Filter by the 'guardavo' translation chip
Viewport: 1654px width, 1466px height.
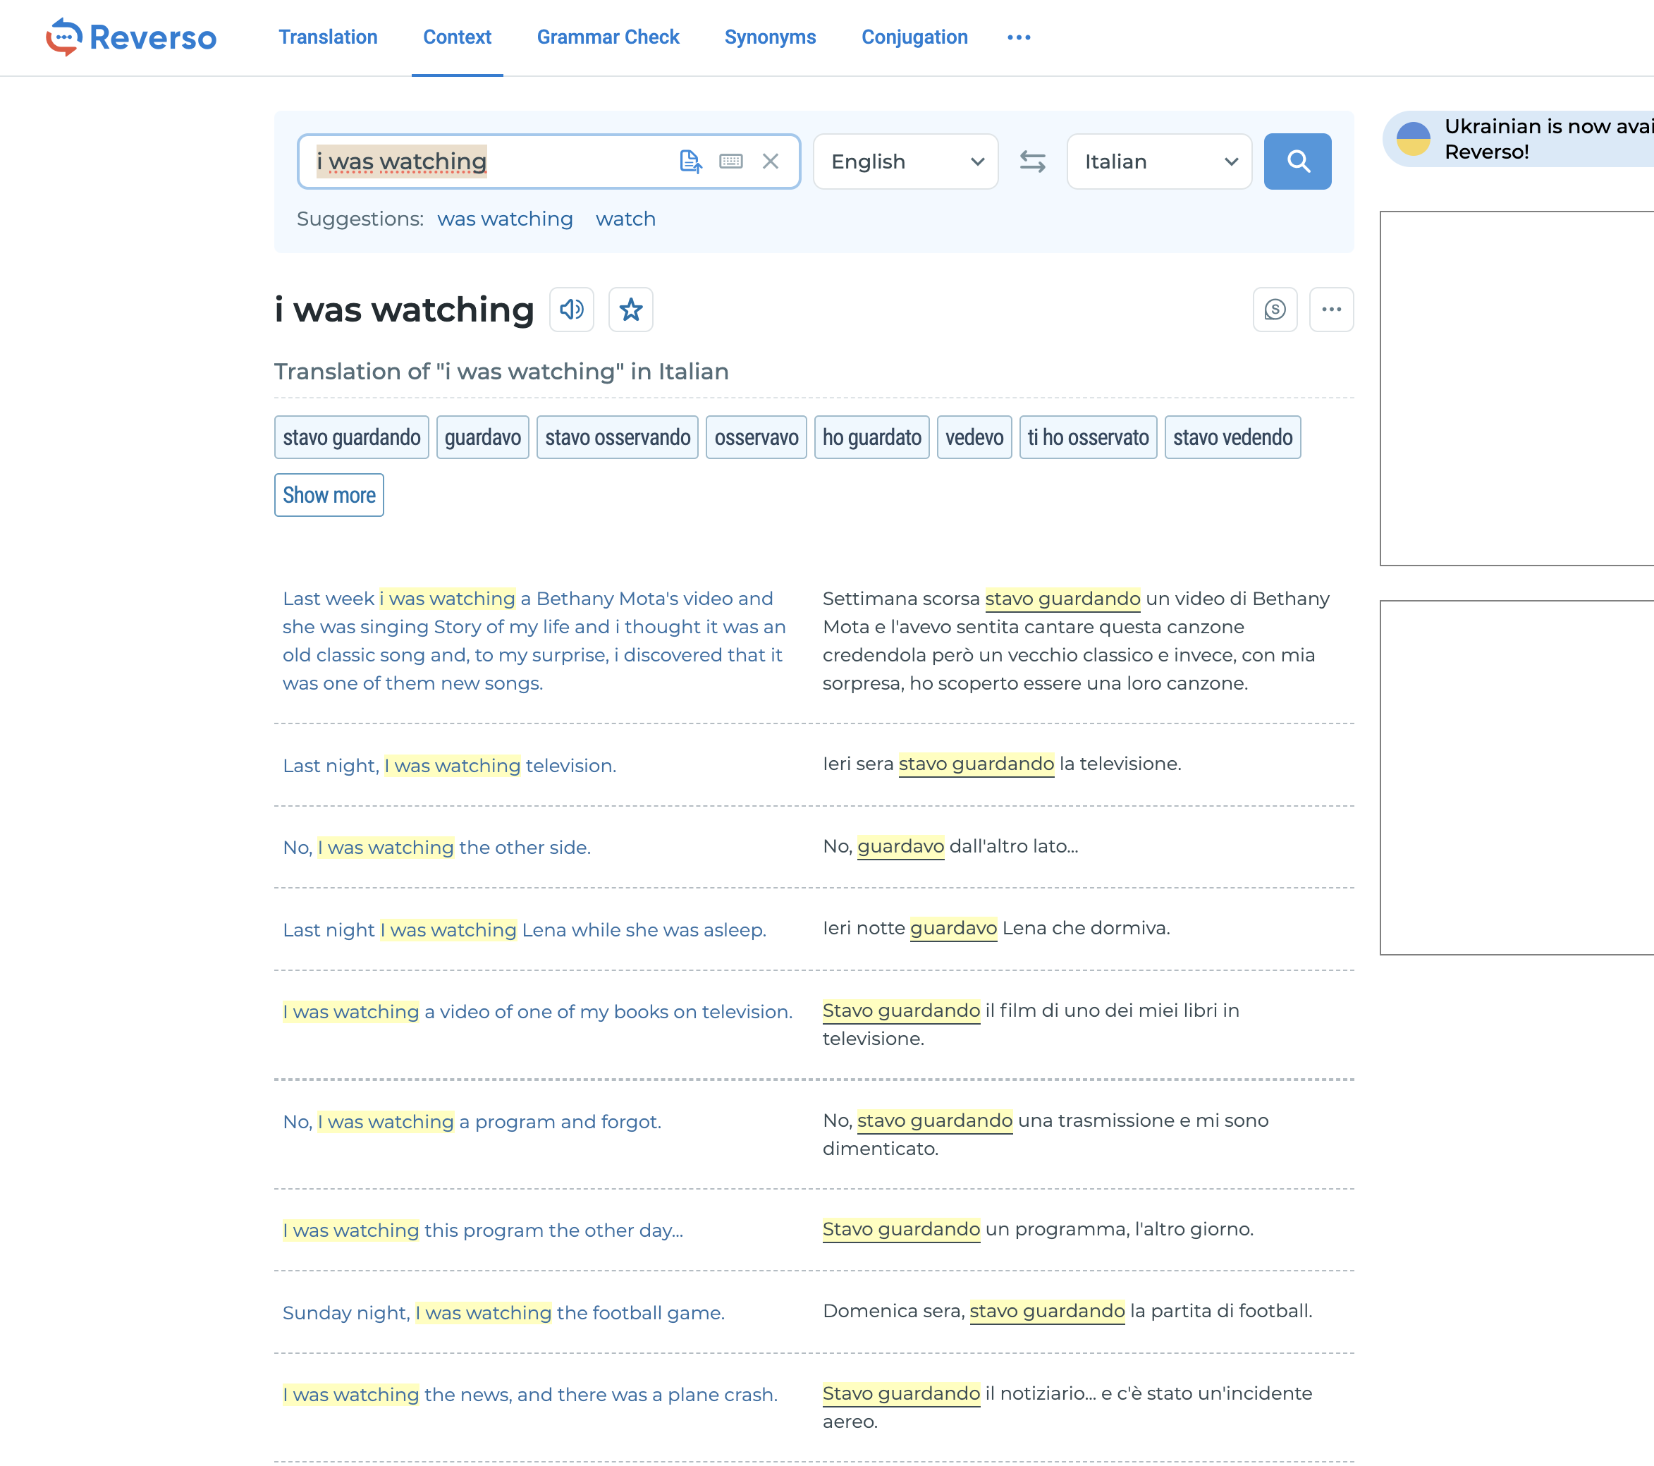482,437
